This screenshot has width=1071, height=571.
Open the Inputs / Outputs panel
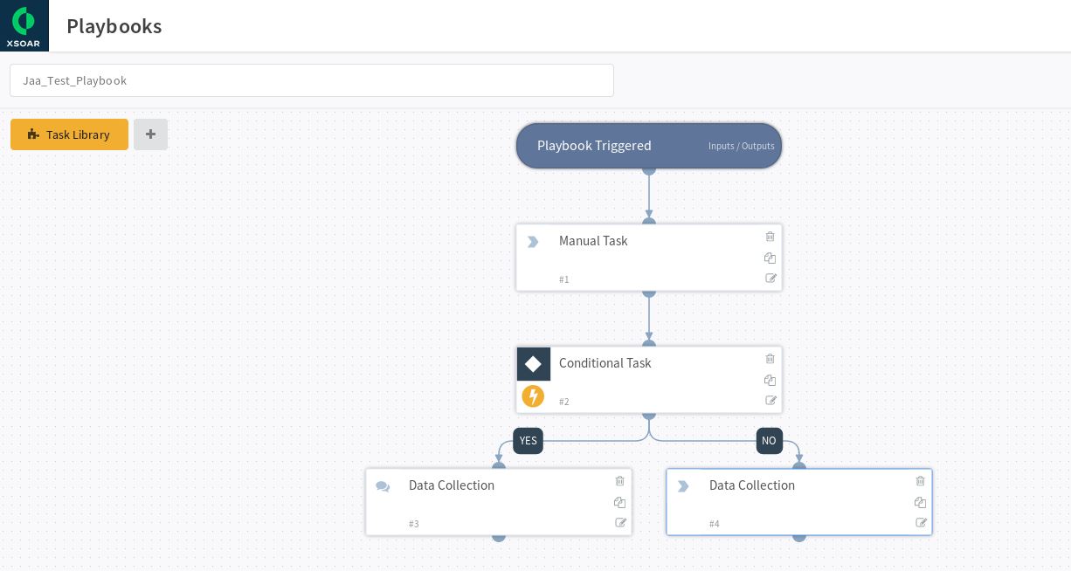tap(741, 146)
